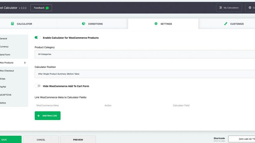This screenshot has width=255, height=143.
Task: Open PayPal settings section
Action: click(x=14, y=87)
